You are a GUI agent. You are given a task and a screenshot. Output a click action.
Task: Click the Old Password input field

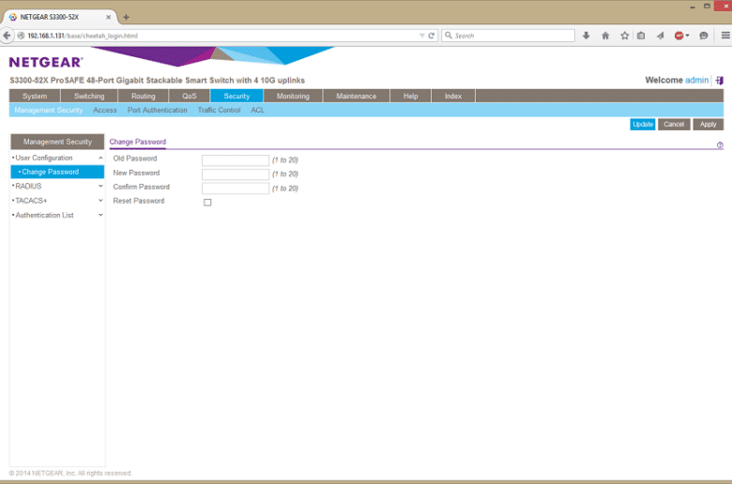tap(236, 160)
